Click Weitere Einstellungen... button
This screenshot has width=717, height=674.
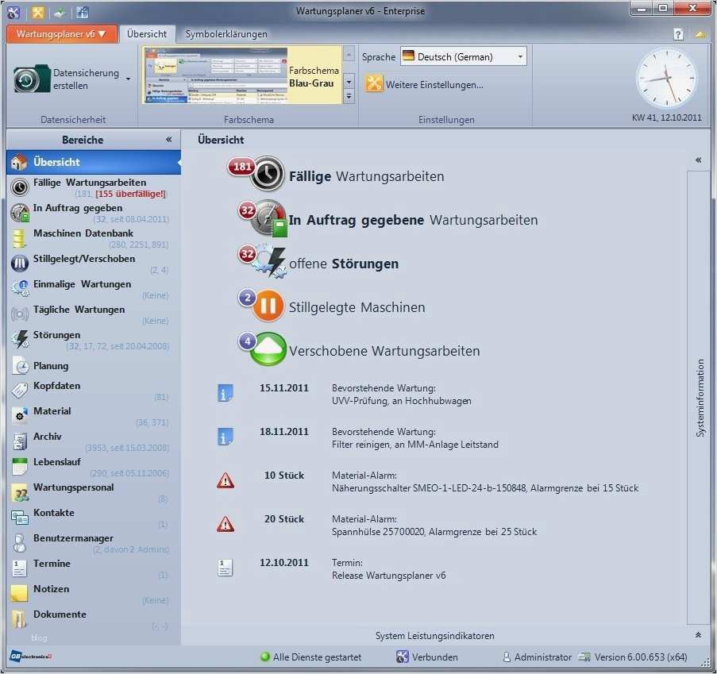(424, 85)
